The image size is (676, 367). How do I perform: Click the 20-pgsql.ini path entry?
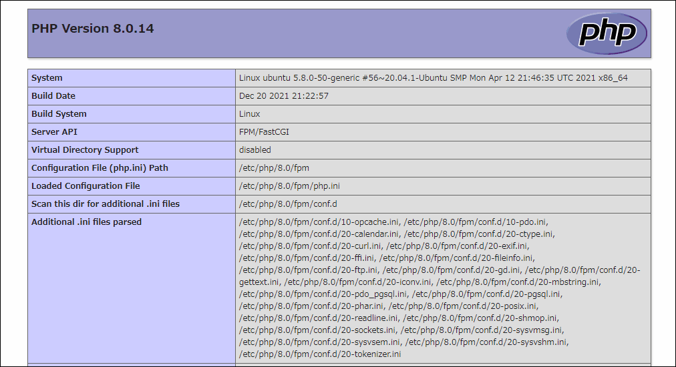click(487, 295)
